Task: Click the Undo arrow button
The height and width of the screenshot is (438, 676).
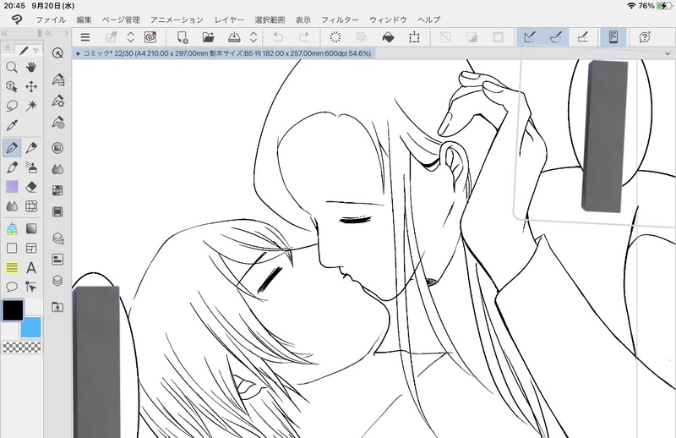Action: (278, 37)
